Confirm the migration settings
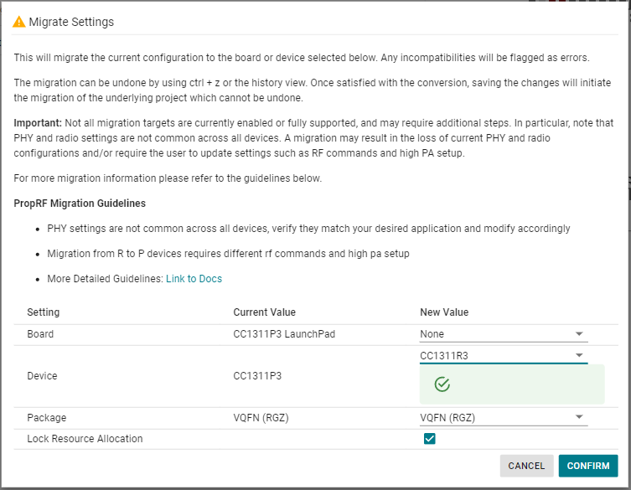 click(587, 466)
